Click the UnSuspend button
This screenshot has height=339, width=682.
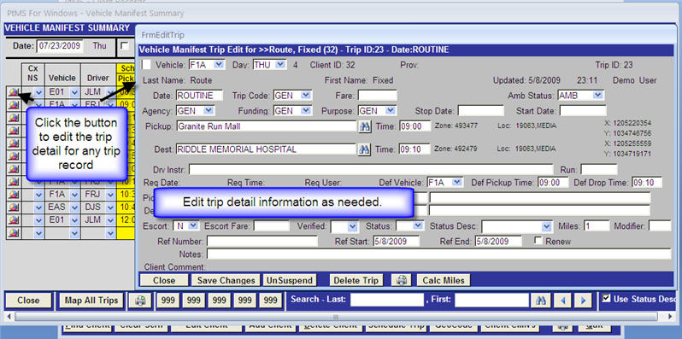click(290, 280)
